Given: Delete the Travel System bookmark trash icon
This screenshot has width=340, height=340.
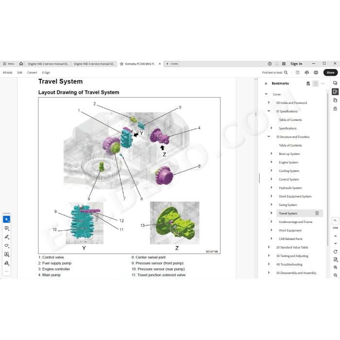Looking at the screenshot, I should pos(317,213).
